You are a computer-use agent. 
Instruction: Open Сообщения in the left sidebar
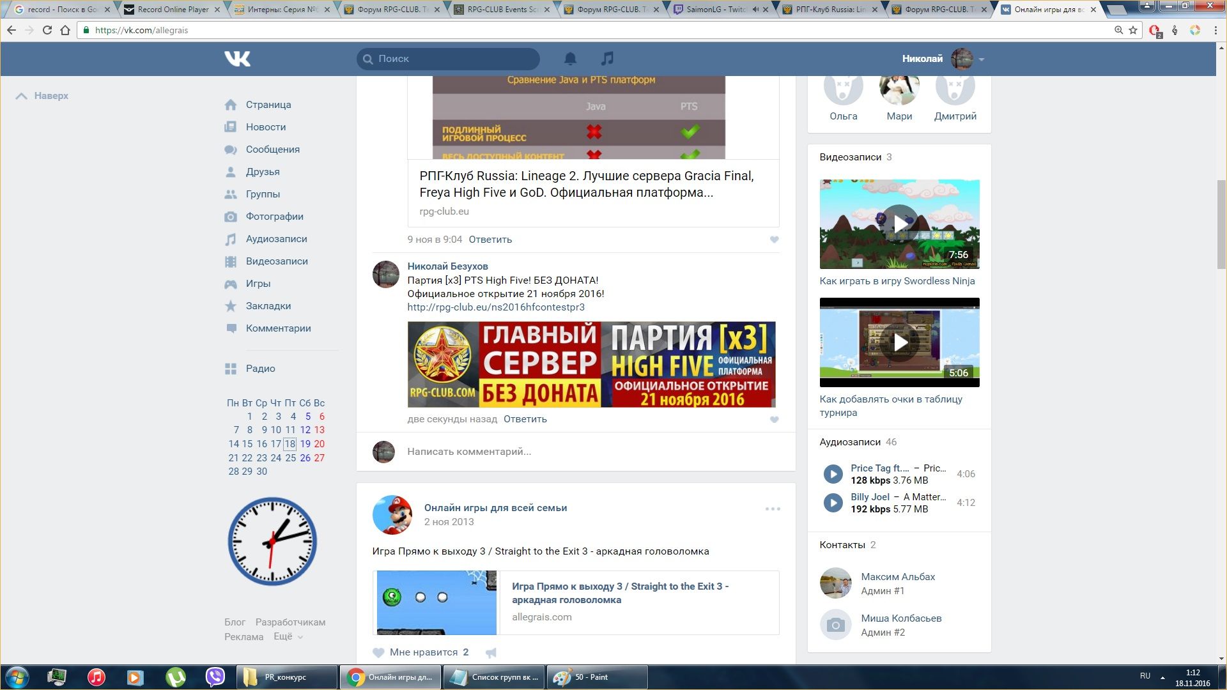tap(272, 149)
